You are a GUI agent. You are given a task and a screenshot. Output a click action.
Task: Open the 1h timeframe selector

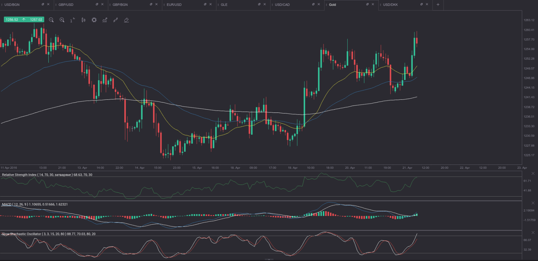pos(72,20)
